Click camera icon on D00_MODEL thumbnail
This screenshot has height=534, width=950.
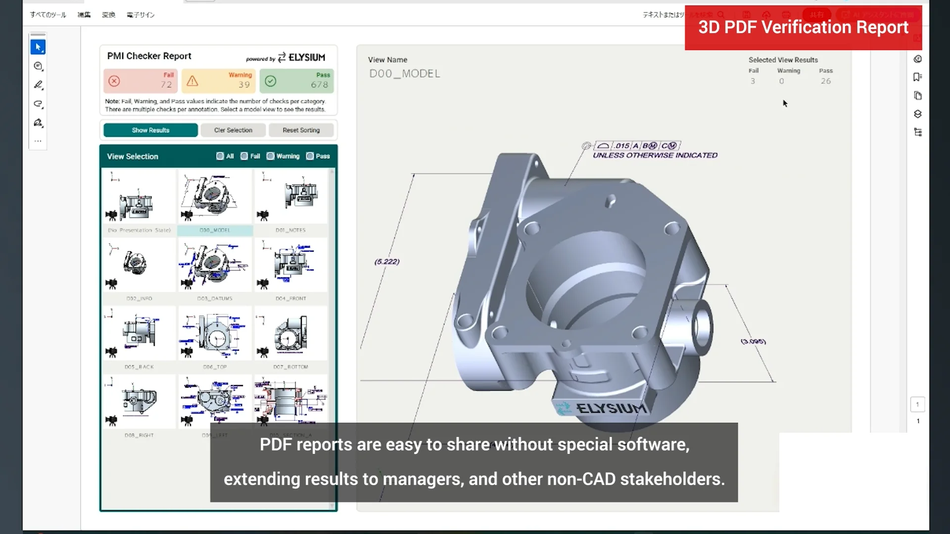187,216
